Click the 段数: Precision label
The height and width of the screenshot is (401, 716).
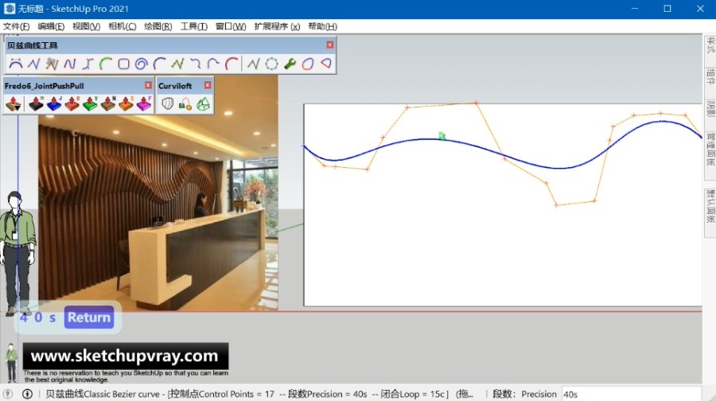pos(525,394)
